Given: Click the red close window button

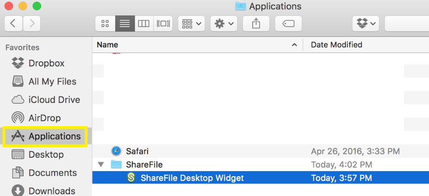Looking at the screenshot, I should [x=9, y=6].
